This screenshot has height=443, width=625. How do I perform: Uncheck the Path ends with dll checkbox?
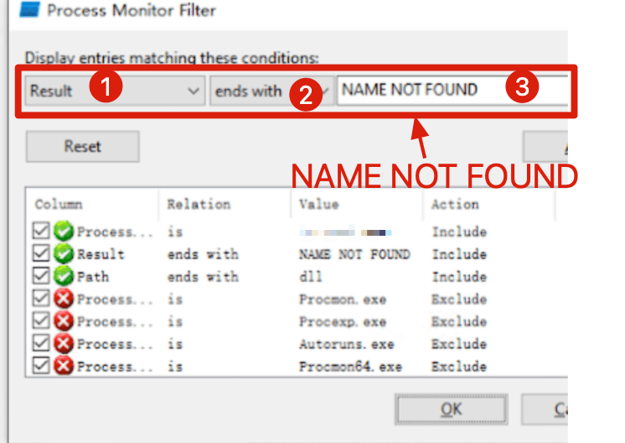point(41,275)
